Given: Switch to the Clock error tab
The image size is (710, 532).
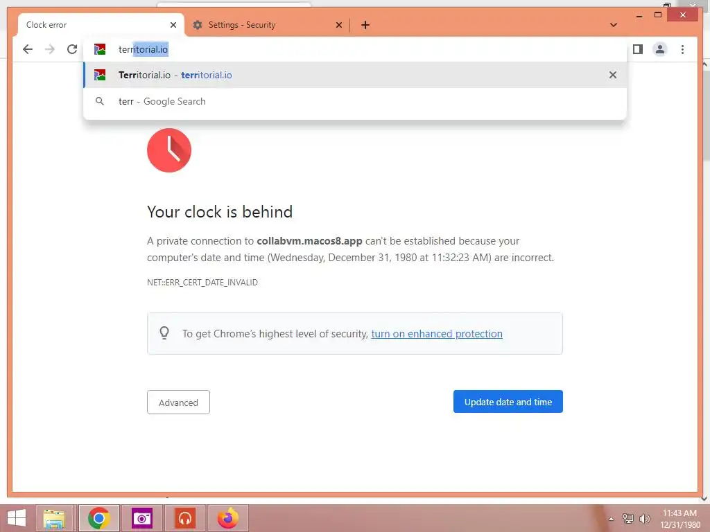Looking at the screenshot, I should coord(101,25).
